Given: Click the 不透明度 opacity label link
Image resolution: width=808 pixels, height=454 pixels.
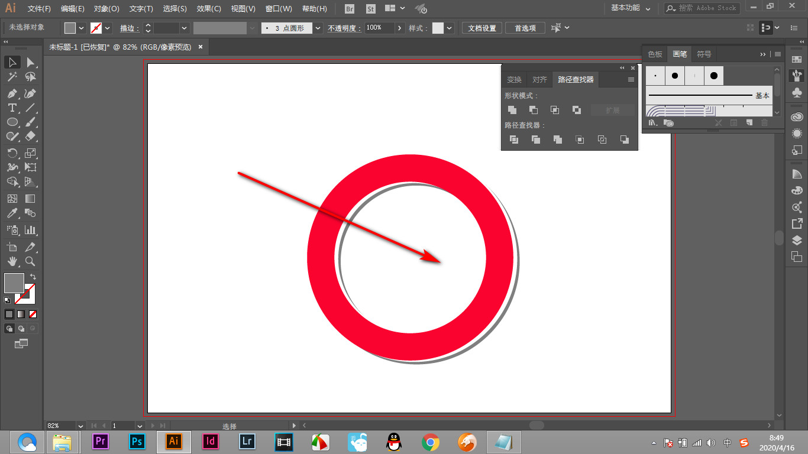Looking at the screenshot, I should 345,28.
